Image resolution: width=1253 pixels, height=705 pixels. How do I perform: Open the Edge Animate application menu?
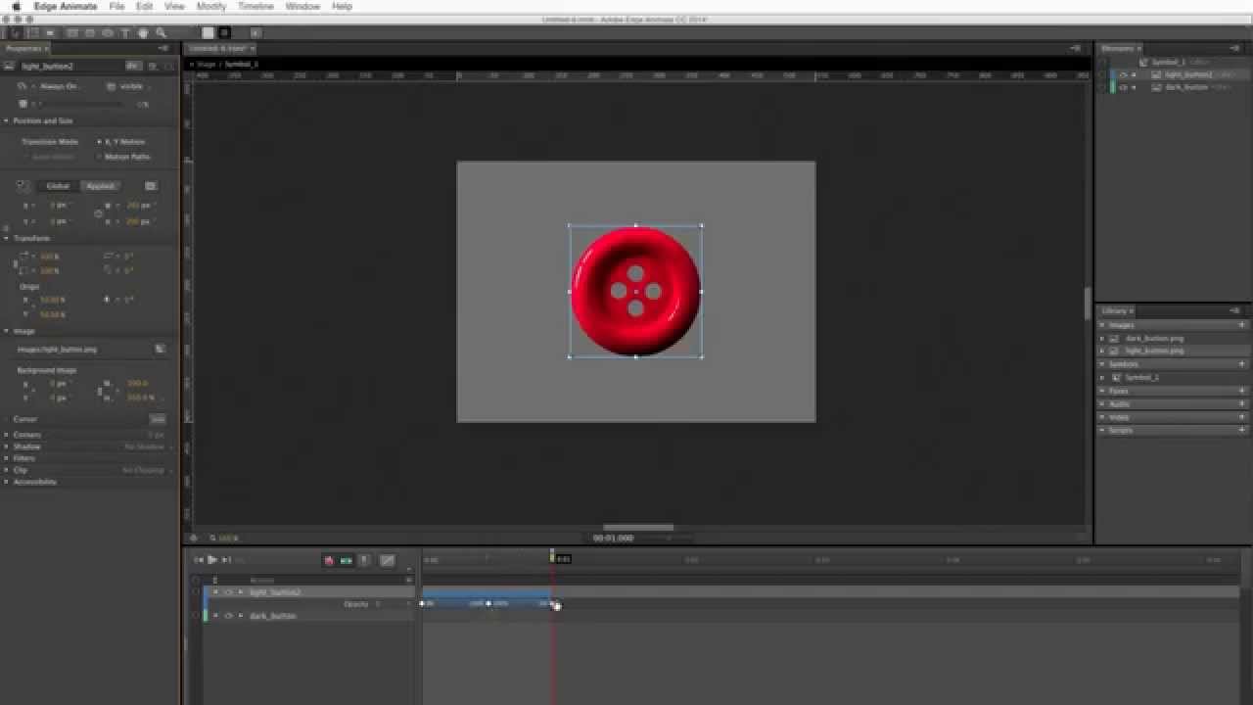[x=66, y=6]
